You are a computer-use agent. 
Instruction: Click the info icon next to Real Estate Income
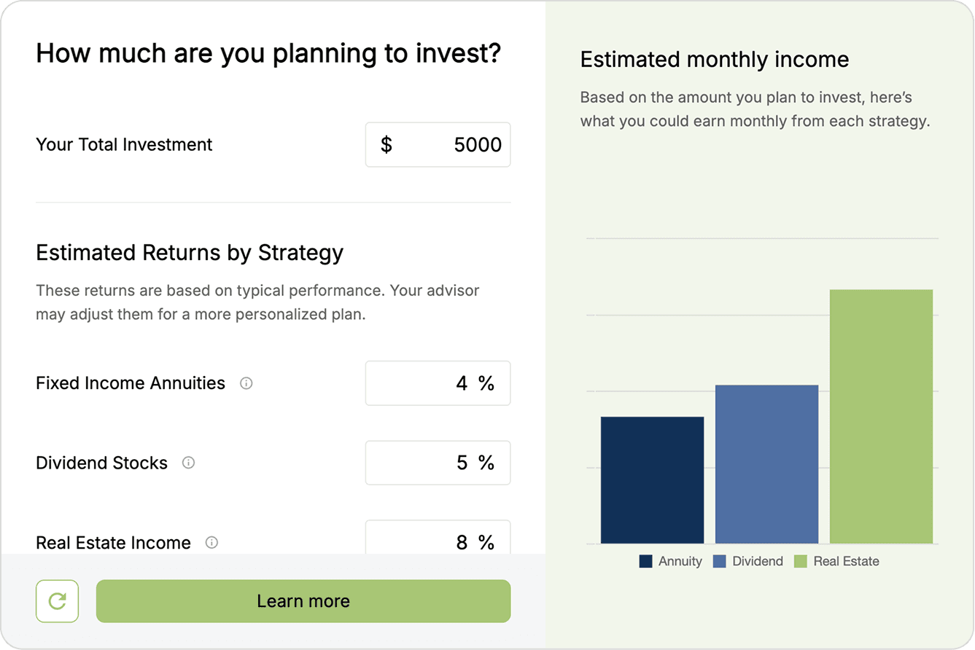click(211, 542)
